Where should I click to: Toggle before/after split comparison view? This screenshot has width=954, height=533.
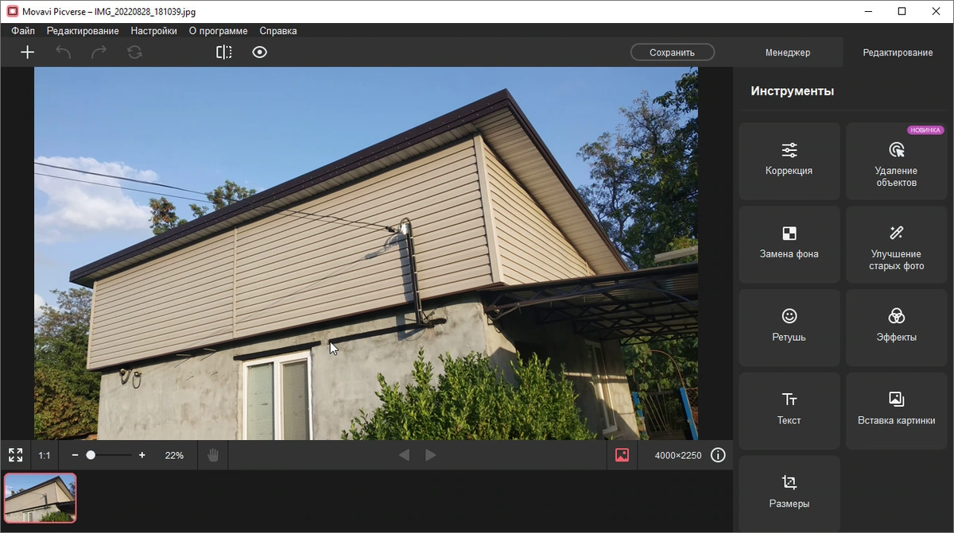pos(224,52)
